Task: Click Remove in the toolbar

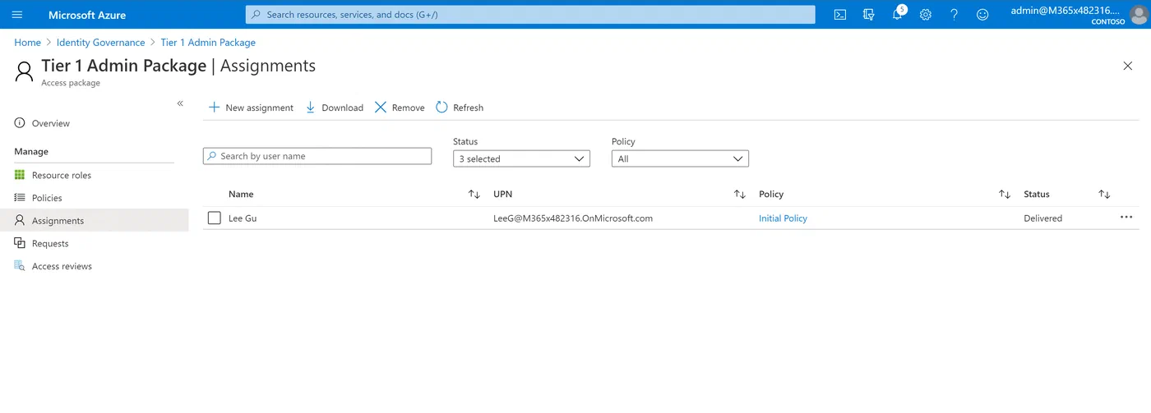Action: pyautogui.click(x=400, y=108)
